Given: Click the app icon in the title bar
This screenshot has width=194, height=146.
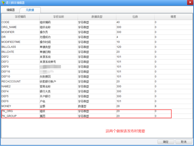Looking at the screenshot, I should coord(3,3).
